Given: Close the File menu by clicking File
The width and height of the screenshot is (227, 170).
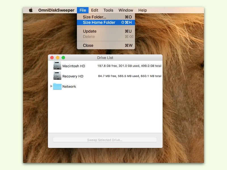Looking at the screenshot, I should [83, 10].
